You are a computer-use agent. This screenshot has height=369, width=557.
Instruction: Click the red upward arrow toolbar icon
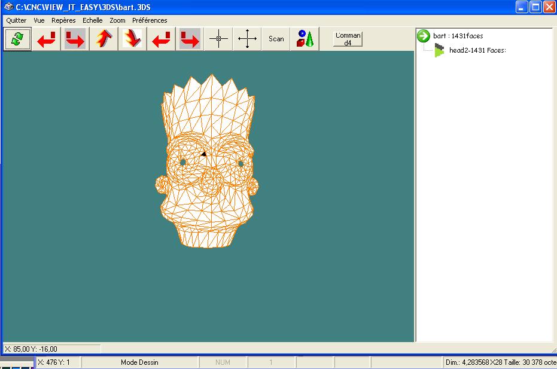tap(104, 39)
